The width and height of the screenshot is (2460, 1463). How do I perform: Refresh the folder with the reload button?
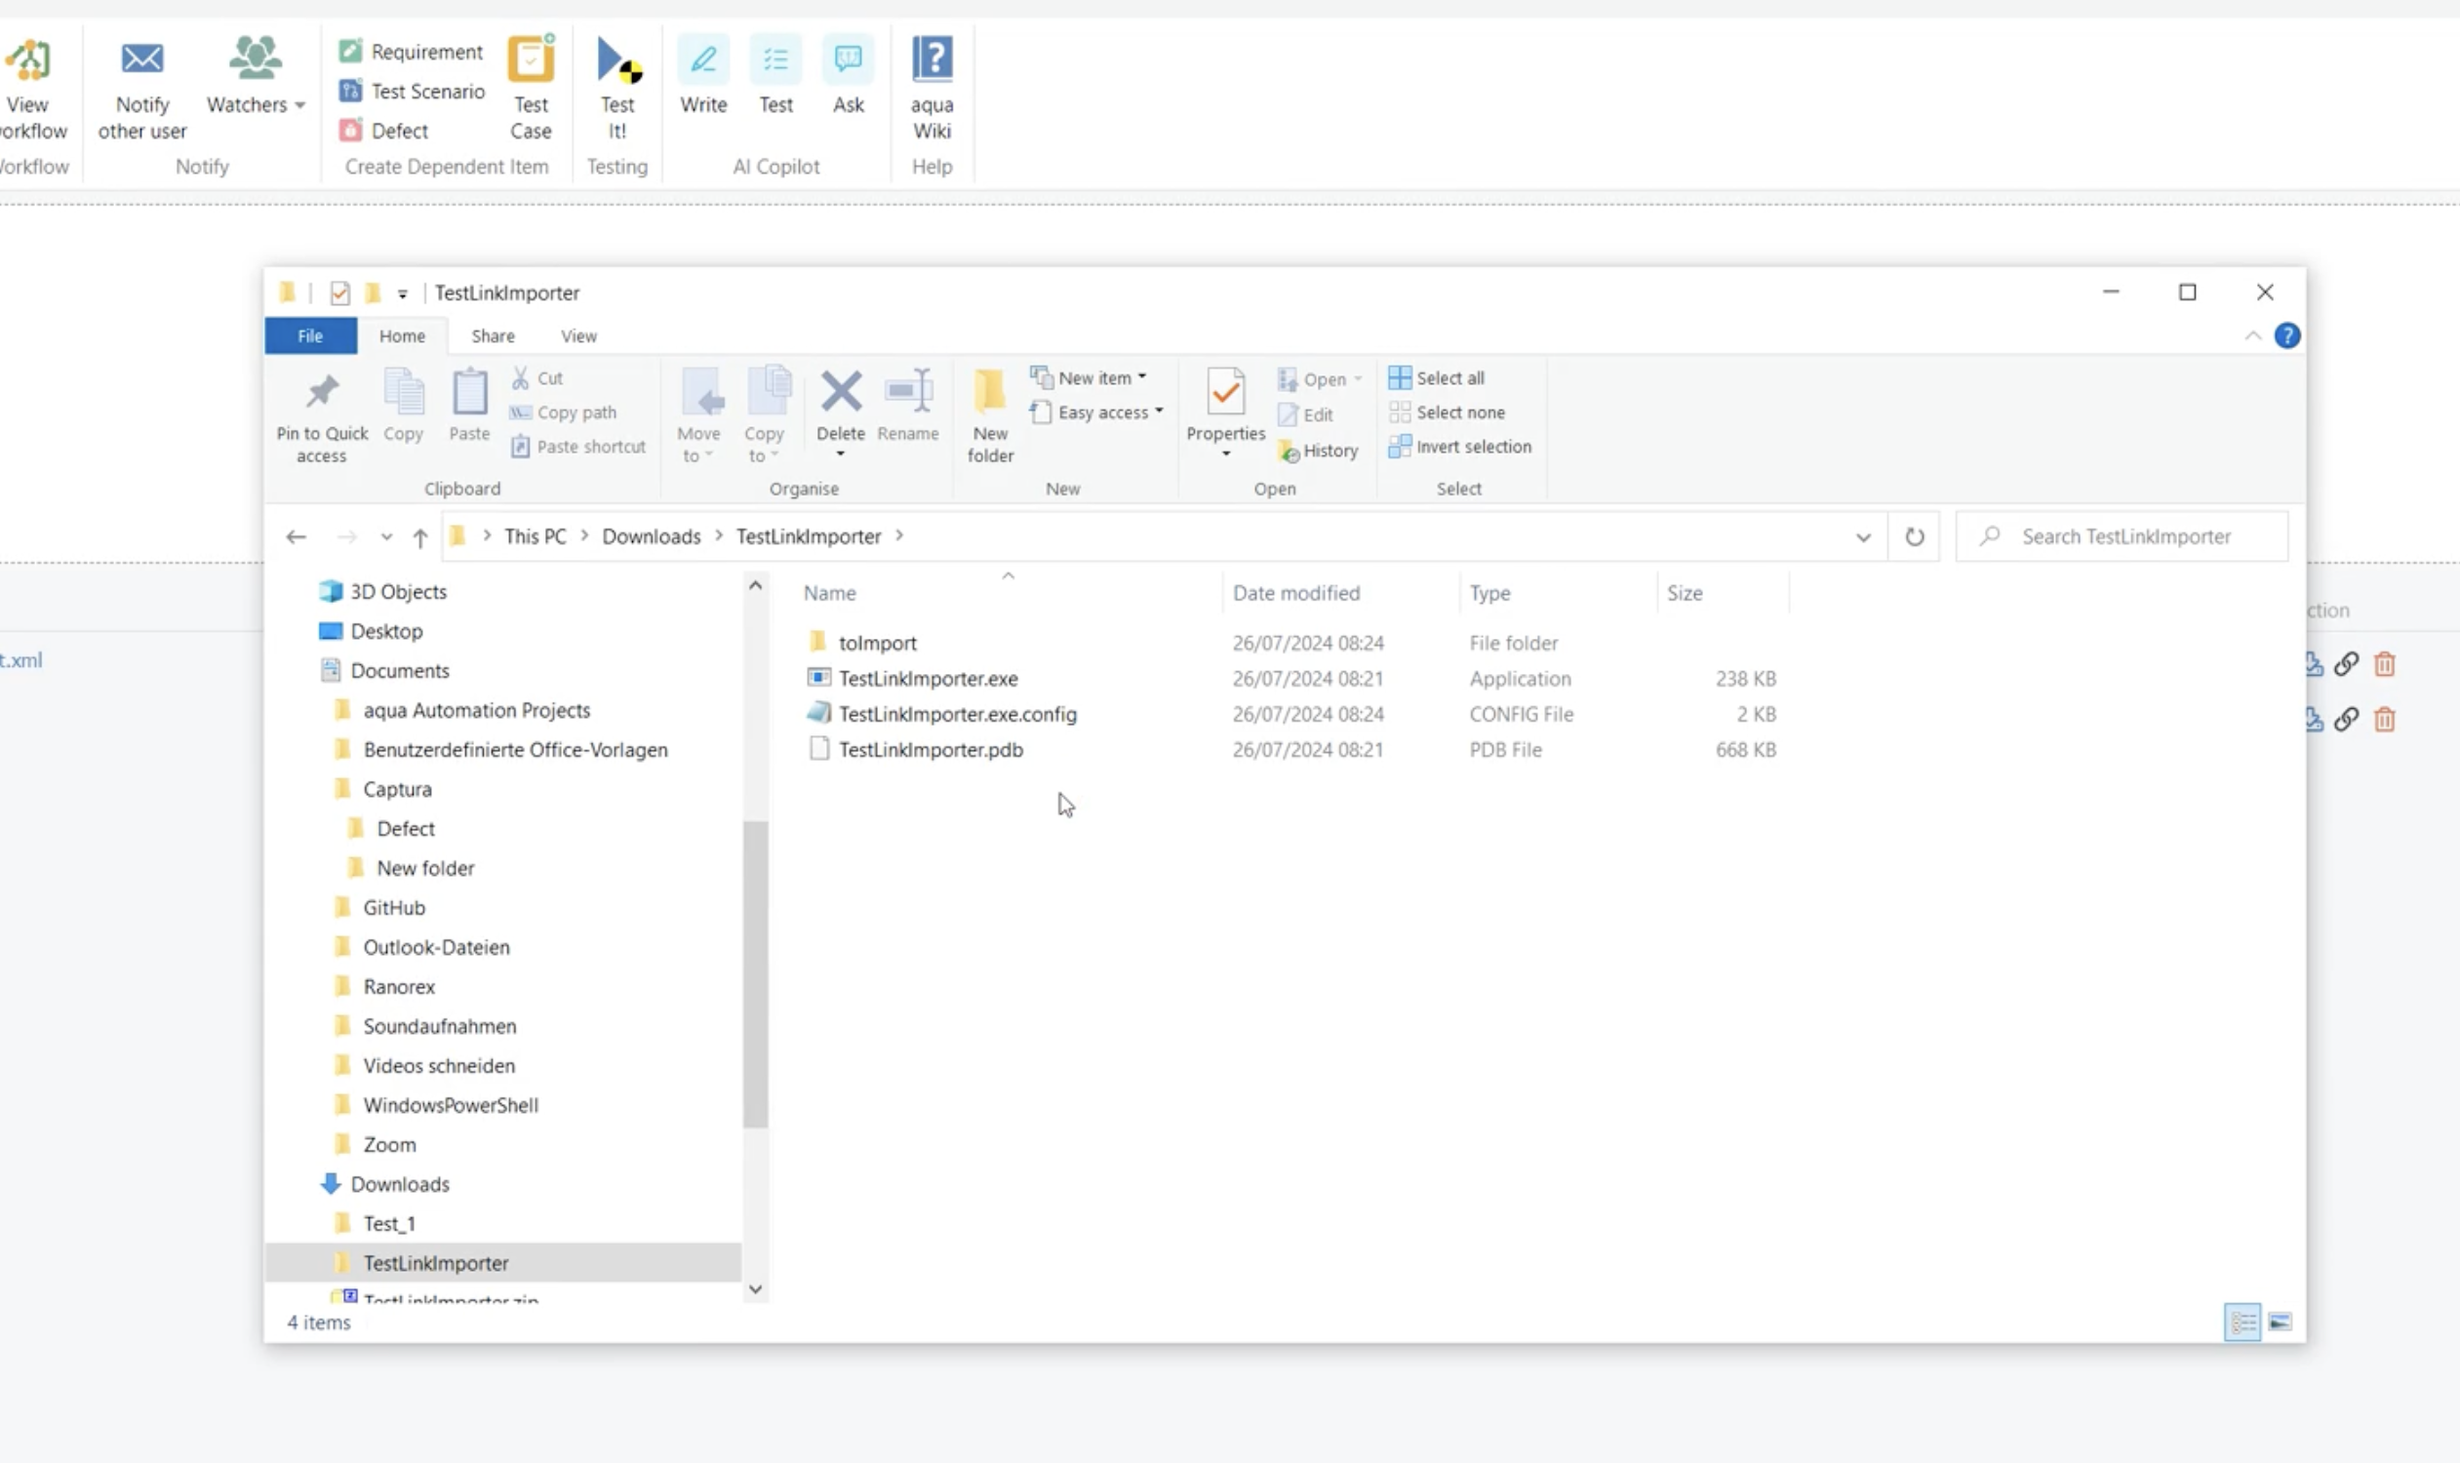click(1914, 536)
